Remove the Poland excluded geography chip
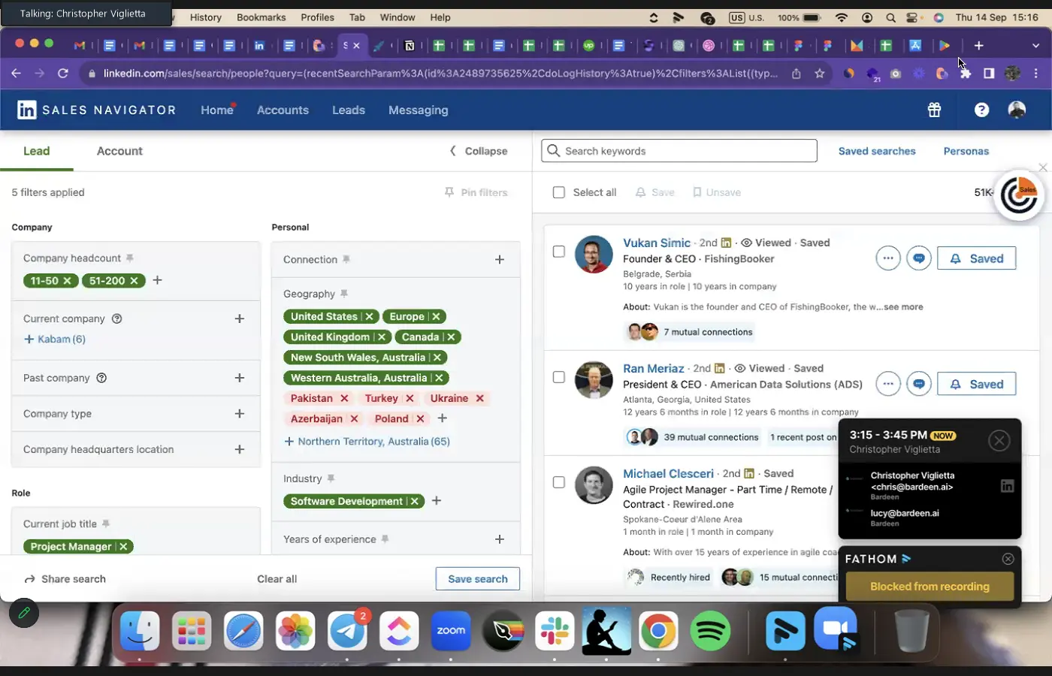Screen dimensions: 1052x676 (x=420, y=418)
